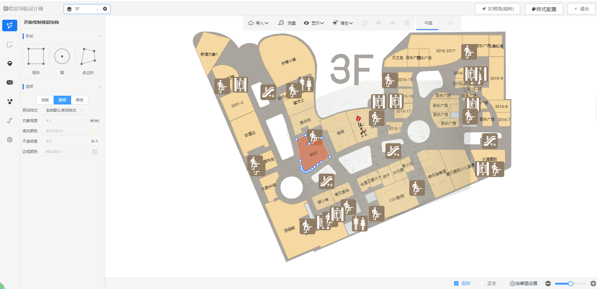Click the zoom out minus icon
Viewport: 597px width, 289px height.
click(x=548, y=283)
